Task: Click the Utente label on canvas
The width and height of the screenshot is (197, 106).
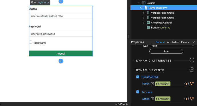Action: [x=33, y=9]
